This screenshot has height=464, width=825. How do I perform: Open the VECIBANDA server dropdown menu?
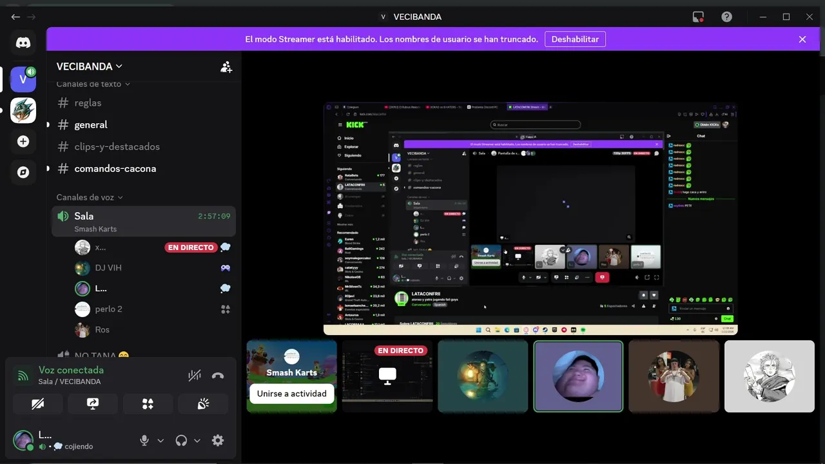pos(90,66)
